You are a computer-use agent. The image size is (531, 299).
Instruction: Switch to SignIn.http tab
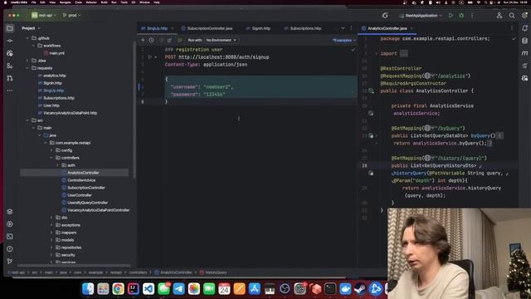coord(258,28)
